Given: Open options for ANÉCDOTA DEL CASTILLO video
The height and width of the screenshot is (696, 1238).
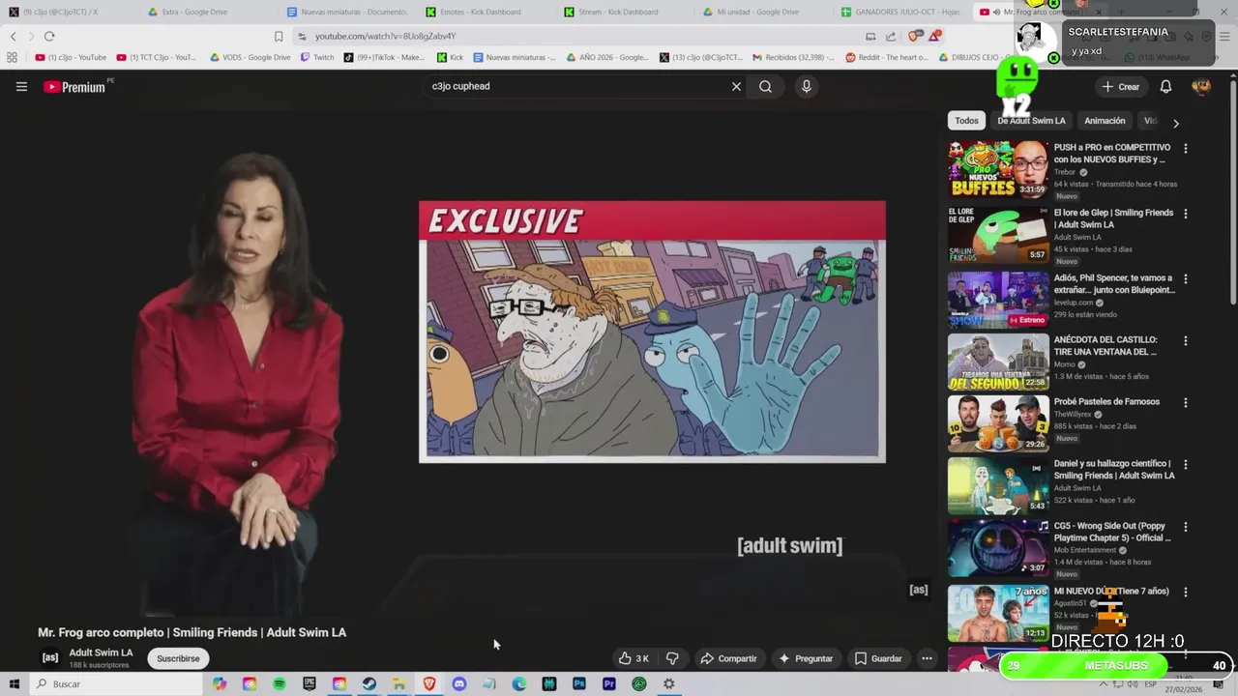Looking at the screenshot, I should click(1185, 340).
